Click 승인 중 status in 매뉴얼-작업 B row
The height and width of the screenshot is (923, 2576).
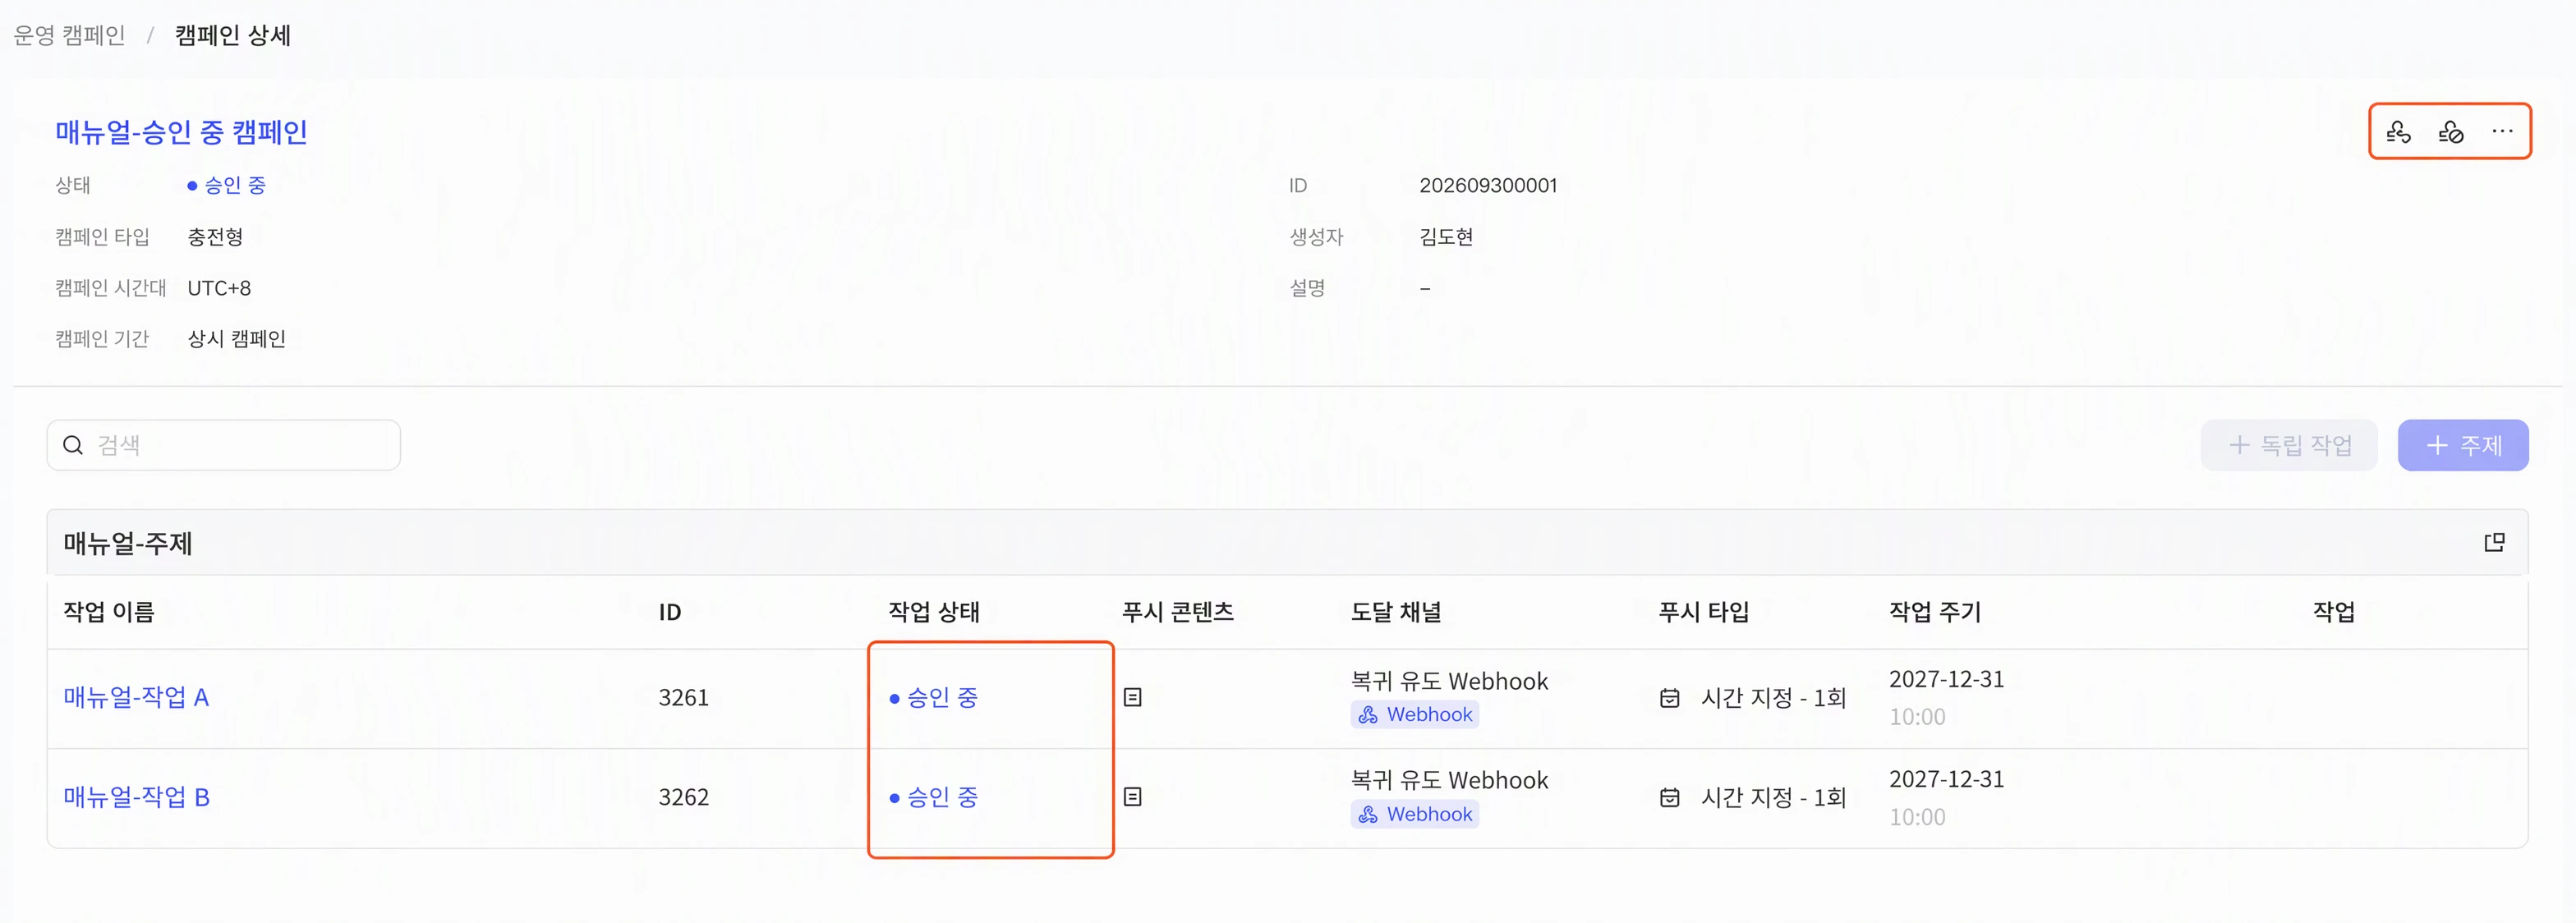tap(933, 797)
